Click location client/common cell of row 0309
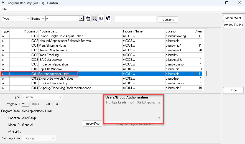The width and height of the screenshot is (245, 144). coord(180,64)
